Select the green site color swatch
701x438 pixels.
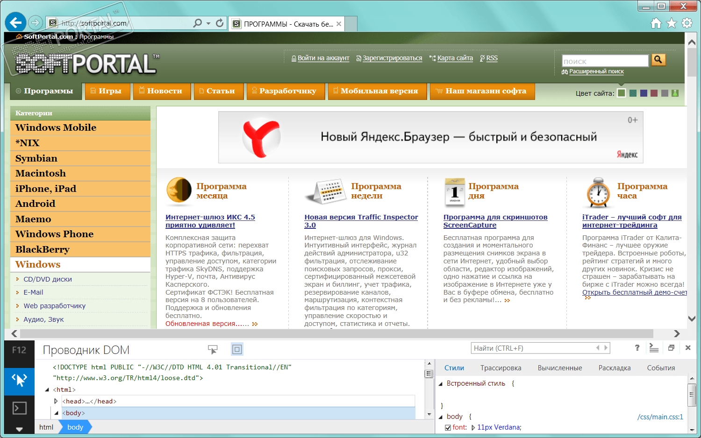pyautogui.click(x=621, y=93)
